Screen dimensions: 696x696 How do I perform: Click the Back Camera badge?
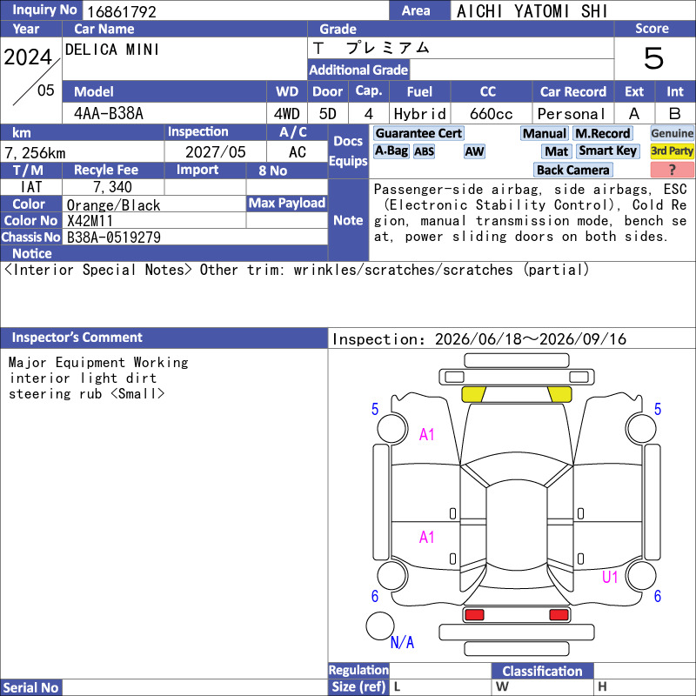(572, 170)
